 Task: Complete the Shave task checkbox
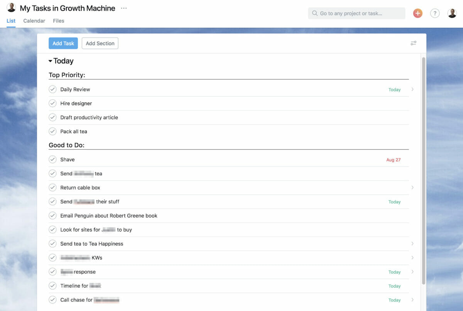pyautogui.click(x=52, y=160)
